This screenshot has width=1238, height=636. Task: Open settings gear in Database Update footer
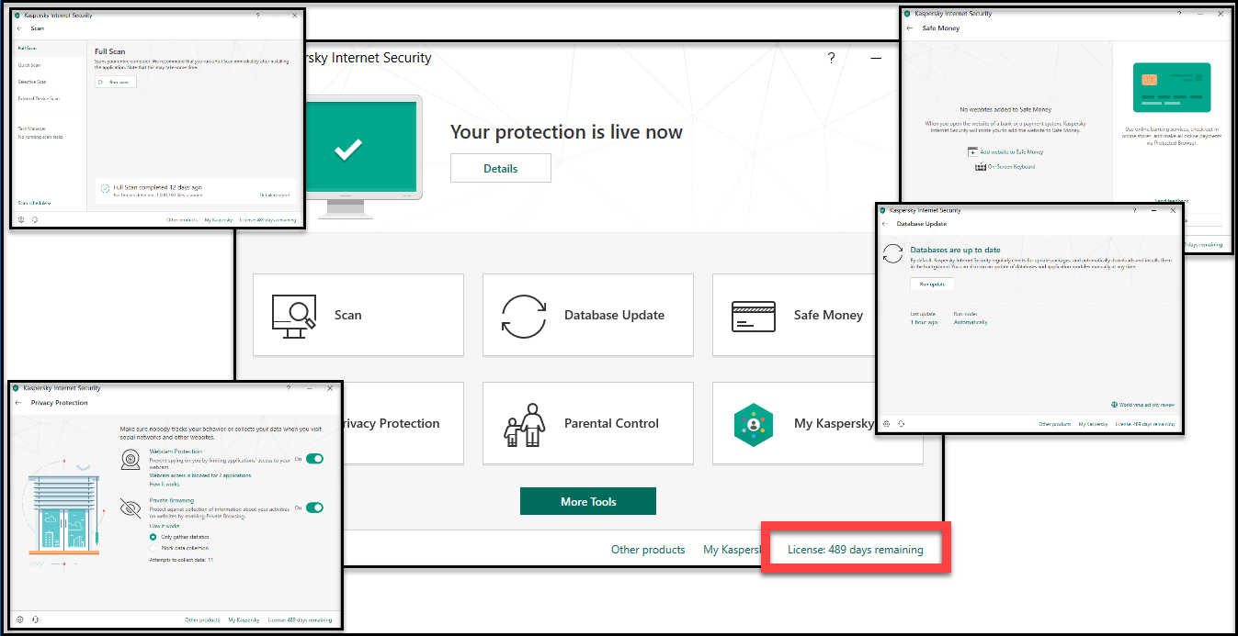(887, 424)
